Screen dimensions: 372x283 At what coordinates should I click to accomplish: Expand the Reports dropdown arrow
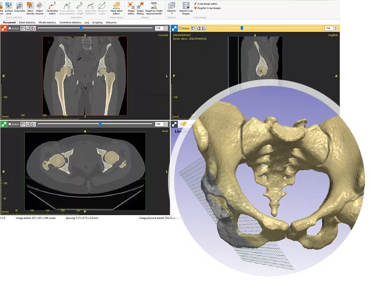click(171, 12)
